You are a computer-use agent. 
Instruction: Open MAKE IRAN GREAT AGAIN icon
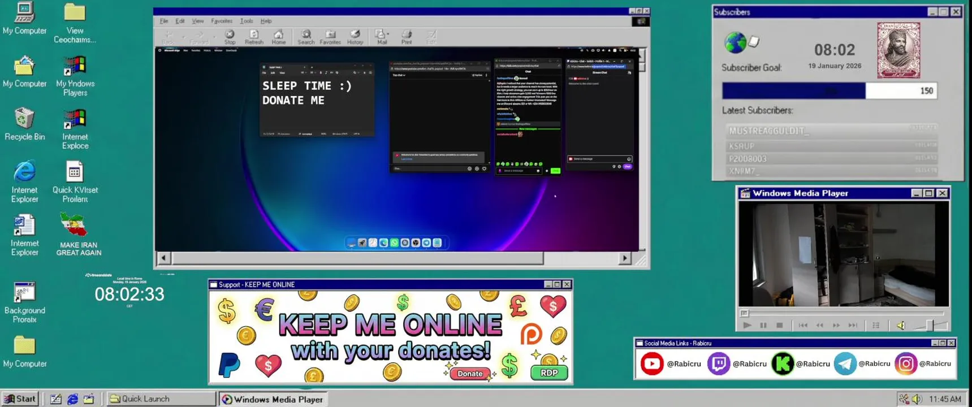click(x=74, y=225)
